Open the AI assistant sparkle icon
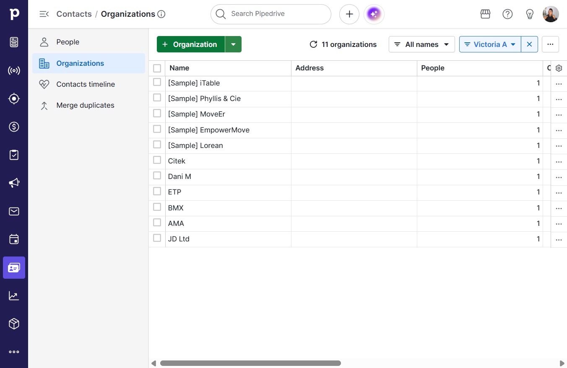The image size is (567, 368). pos(374,14)
